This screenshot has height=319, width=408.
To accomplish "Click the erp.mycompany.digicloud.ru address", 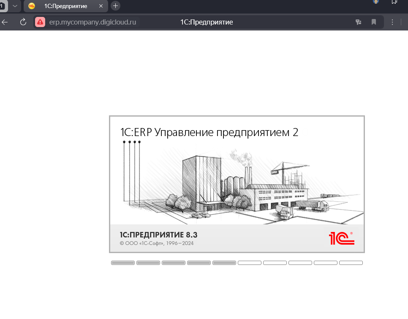I will point(92,22).
